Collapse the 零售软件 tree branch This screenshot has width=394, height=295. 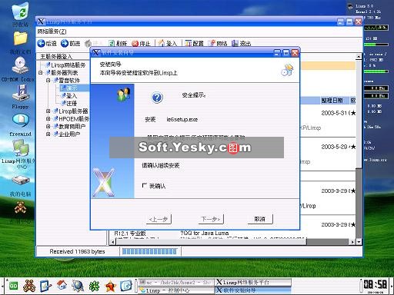(48, 81)
